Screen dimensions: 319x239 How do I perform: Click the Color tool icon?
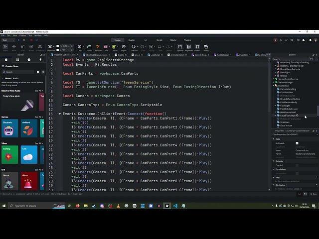pos(143,48)
